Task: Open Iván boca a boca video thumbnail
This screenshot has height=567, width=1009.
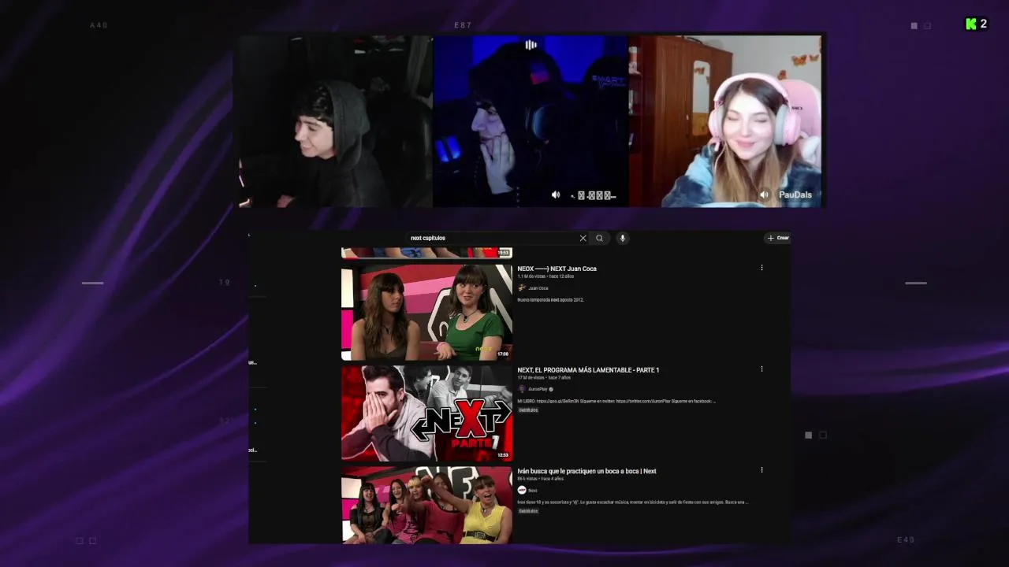Action: click(x=426, y=505)
